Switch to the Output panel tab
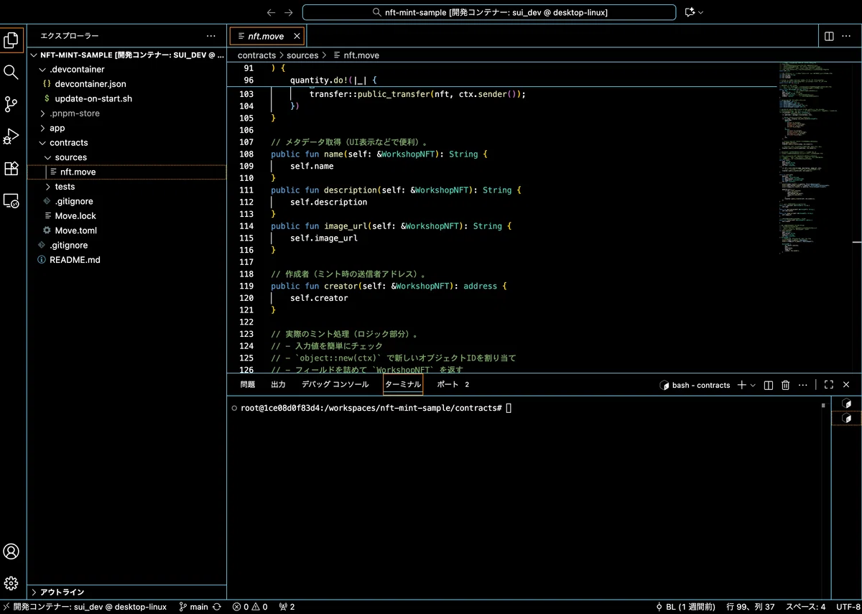The width and height of the screenshot is (862, 614). pyautogui.click(x=278, y=385)
